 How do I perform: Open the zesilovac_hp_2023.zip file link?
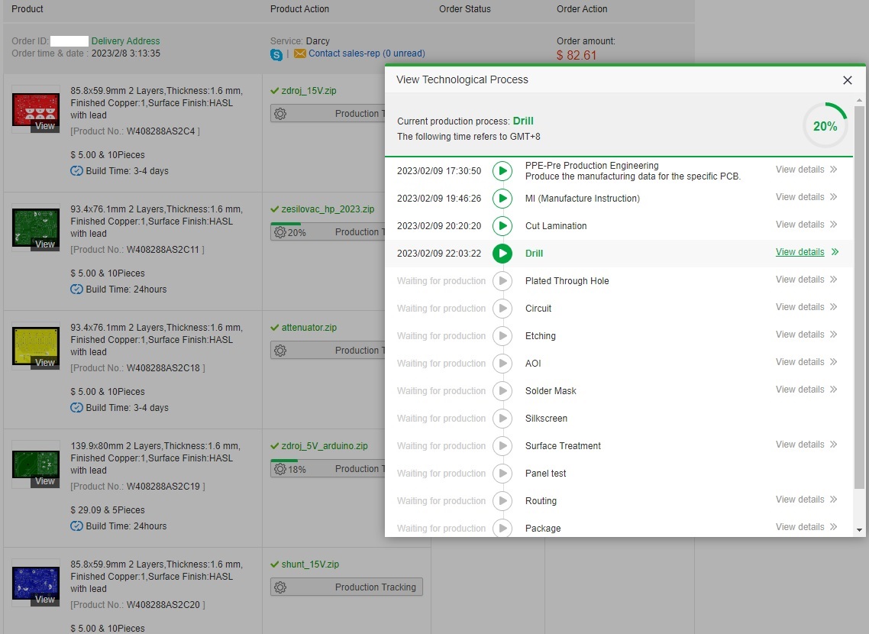point(328,209)
